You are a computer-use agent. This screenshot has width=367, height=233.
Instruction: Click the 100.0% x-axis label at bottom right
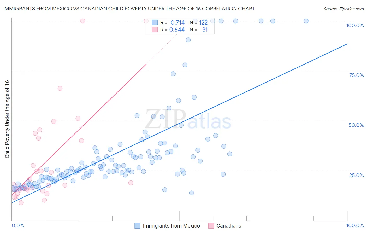(355, 225)
